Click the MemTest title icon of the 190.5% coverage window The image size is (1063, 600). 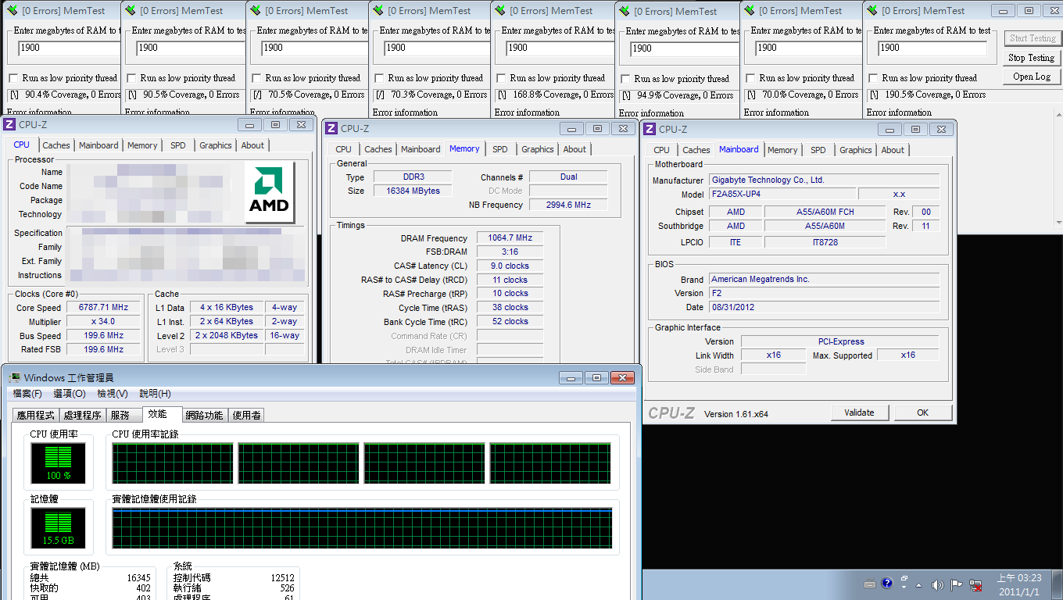tap(872, 11)
